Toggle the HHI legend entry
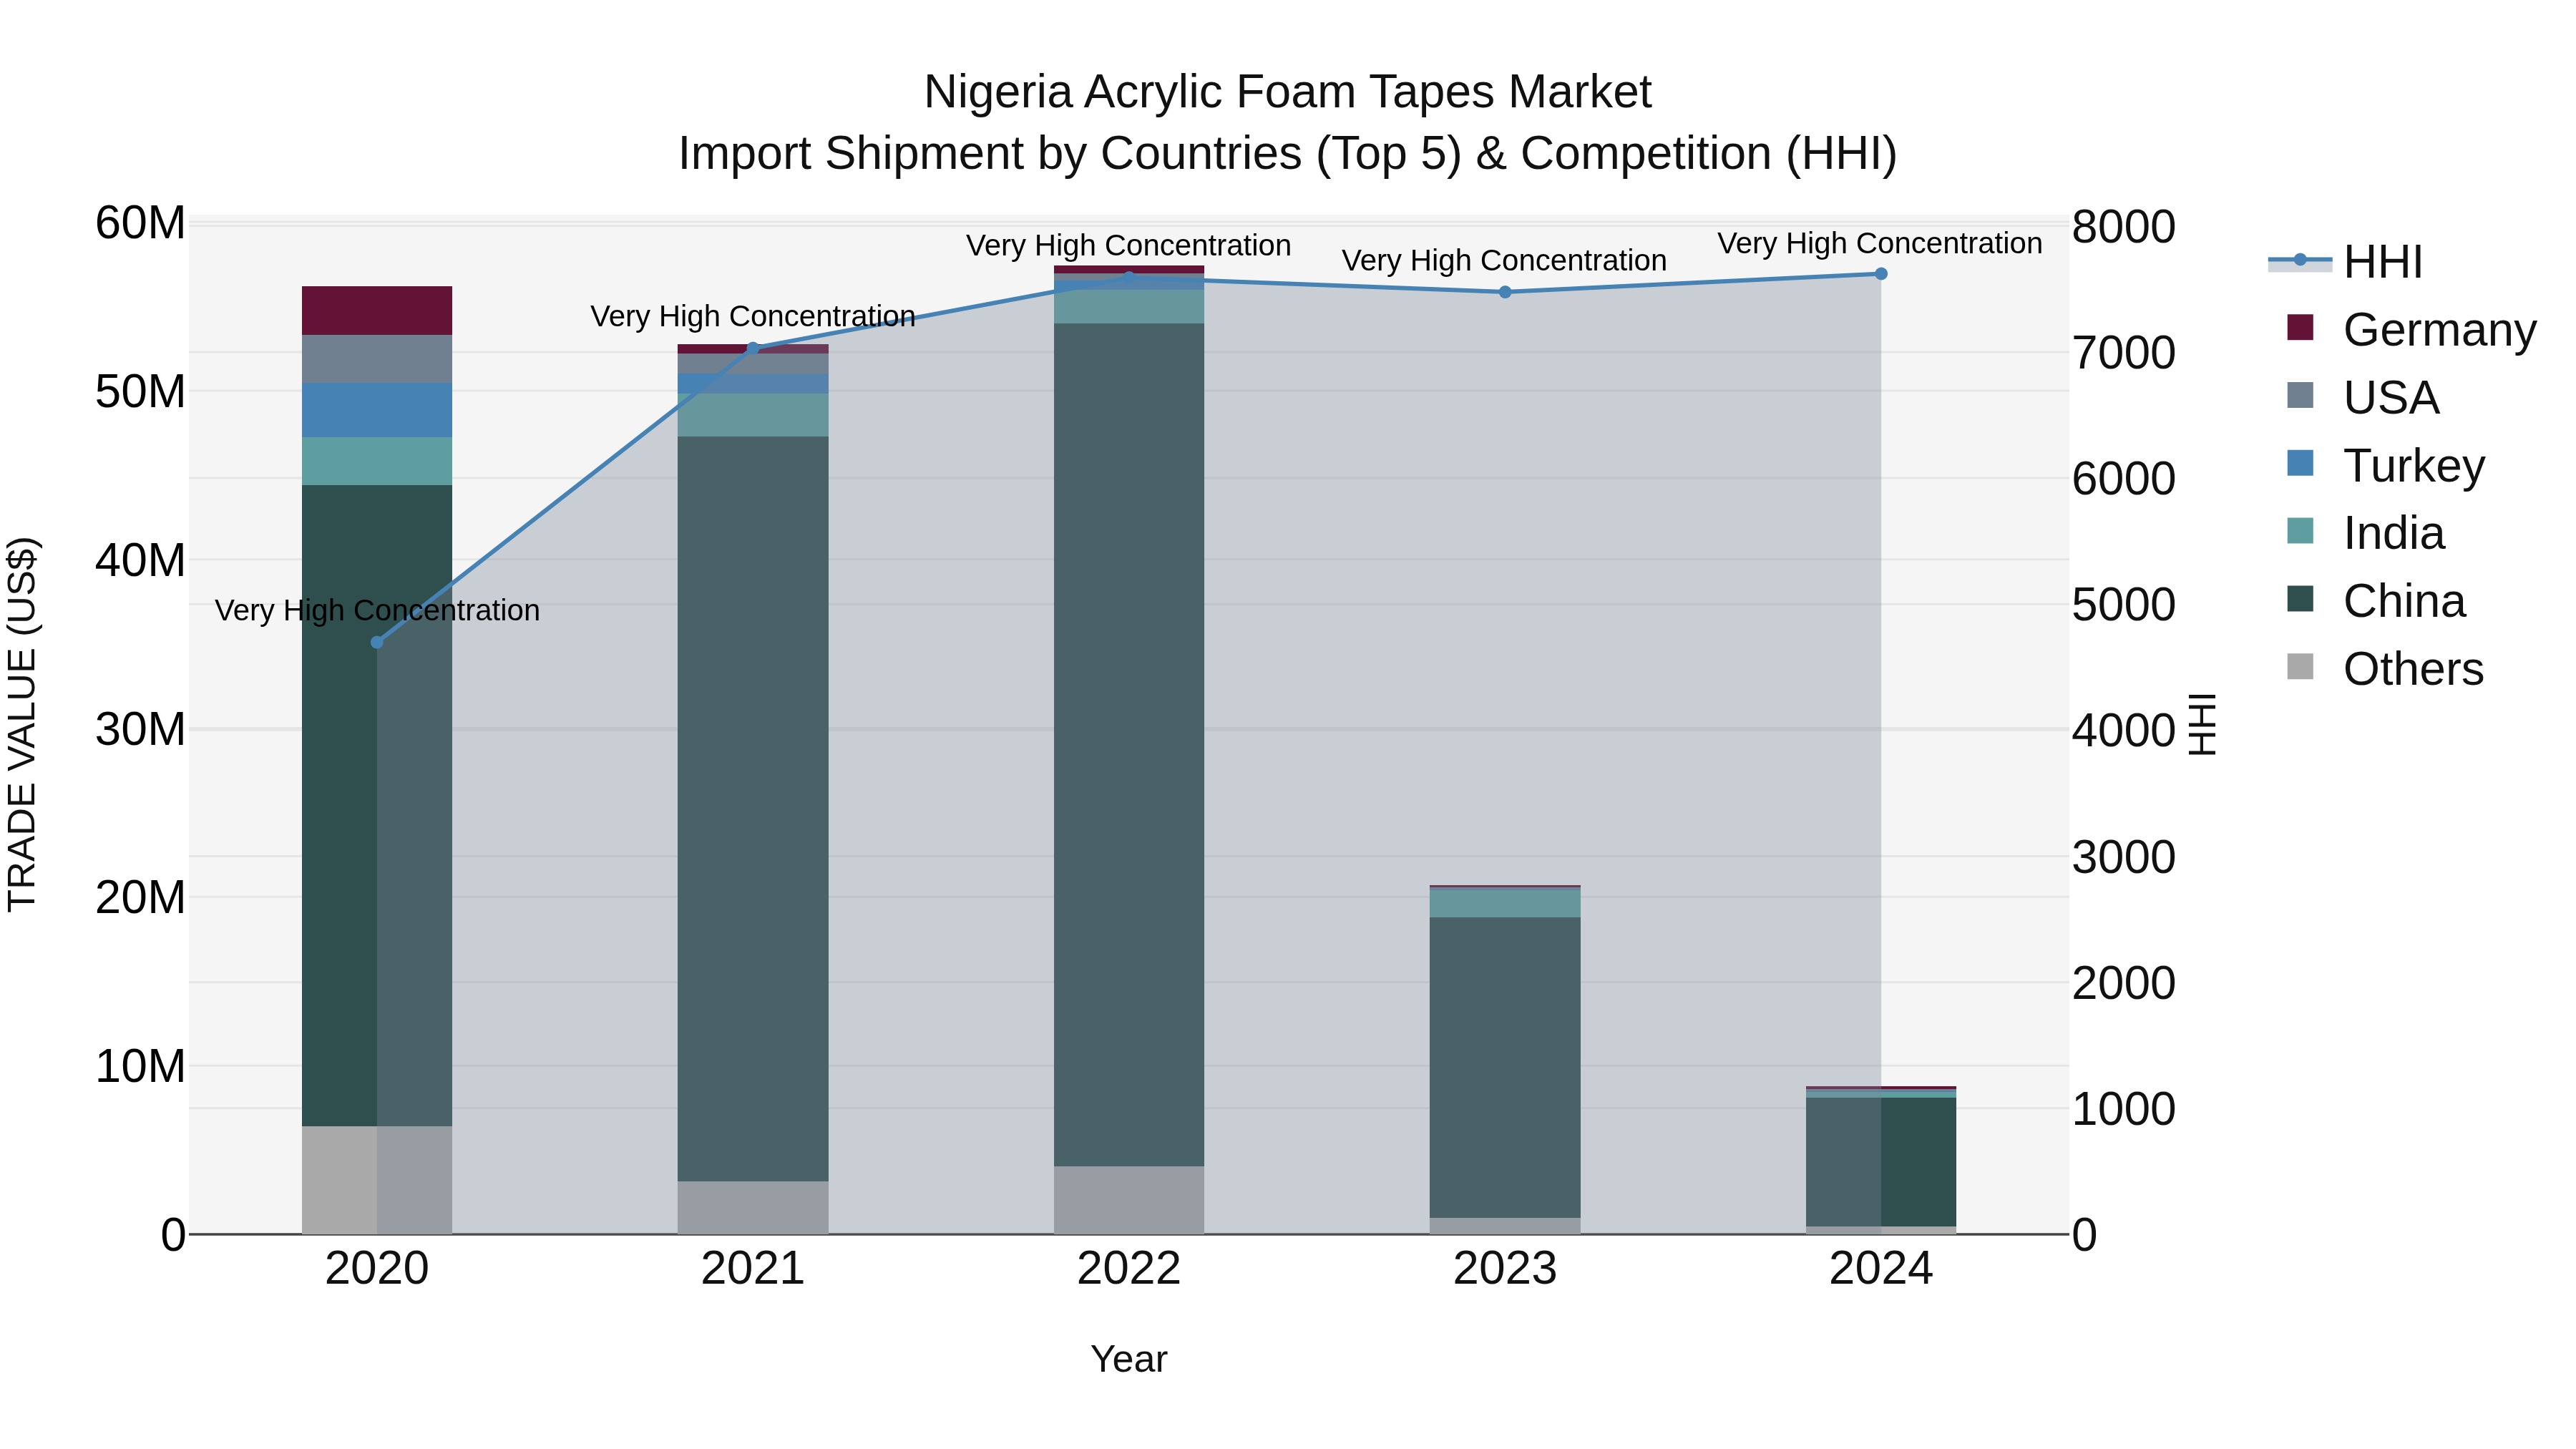This screenshot has width=2576, height=1449. coord(2345,262)
